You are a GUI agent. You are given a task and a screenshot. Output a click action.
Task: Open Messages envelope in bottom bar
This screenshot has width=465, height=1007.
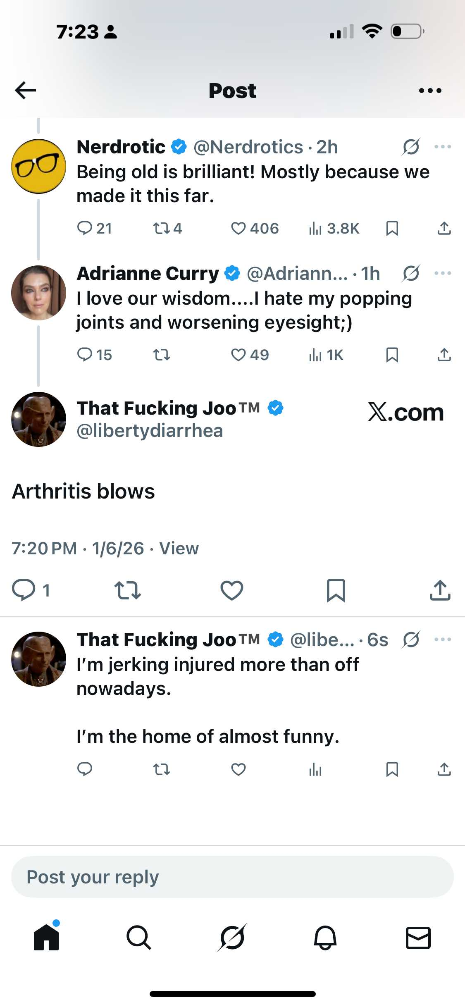[418, 937]
